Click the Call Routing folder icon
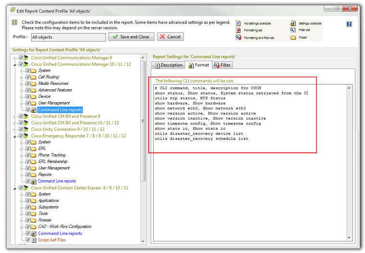This screenshot has height=253, width=365. (x=34, y=77)
